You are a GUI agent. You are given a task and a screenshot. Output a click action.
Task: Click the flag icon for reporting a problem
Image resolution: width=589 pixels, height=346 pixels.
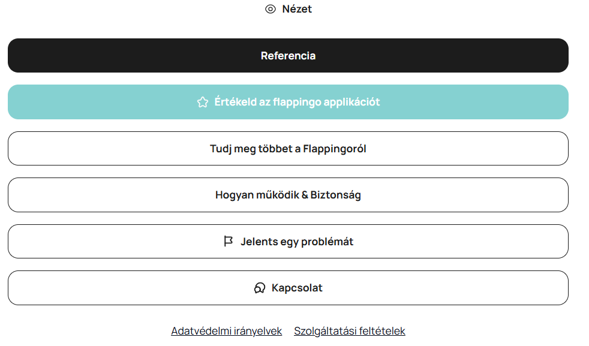(x=228, y=242)
